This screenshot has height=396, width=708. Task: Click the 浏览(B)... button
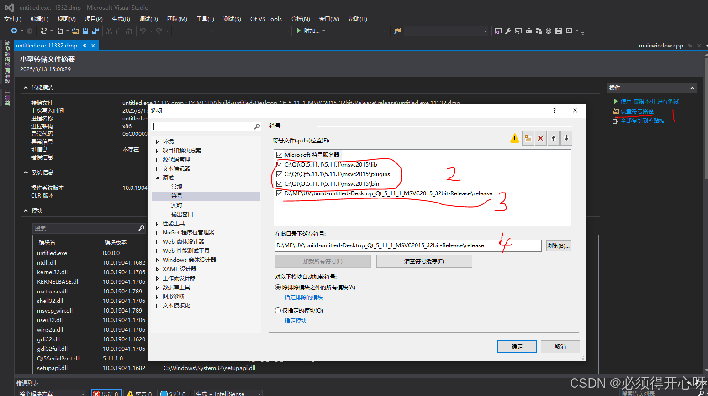tap(558, 245)
